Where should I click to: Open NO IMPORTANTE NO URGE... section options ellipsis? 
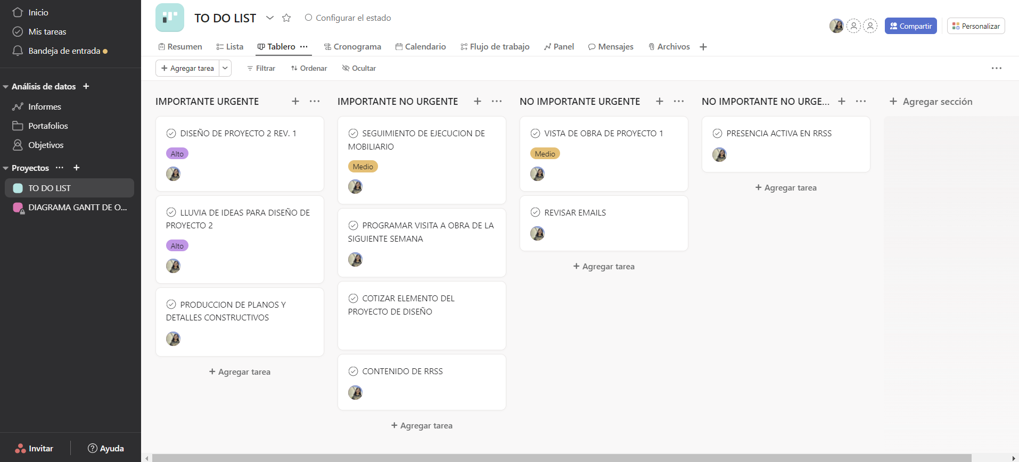coord(861,101)
